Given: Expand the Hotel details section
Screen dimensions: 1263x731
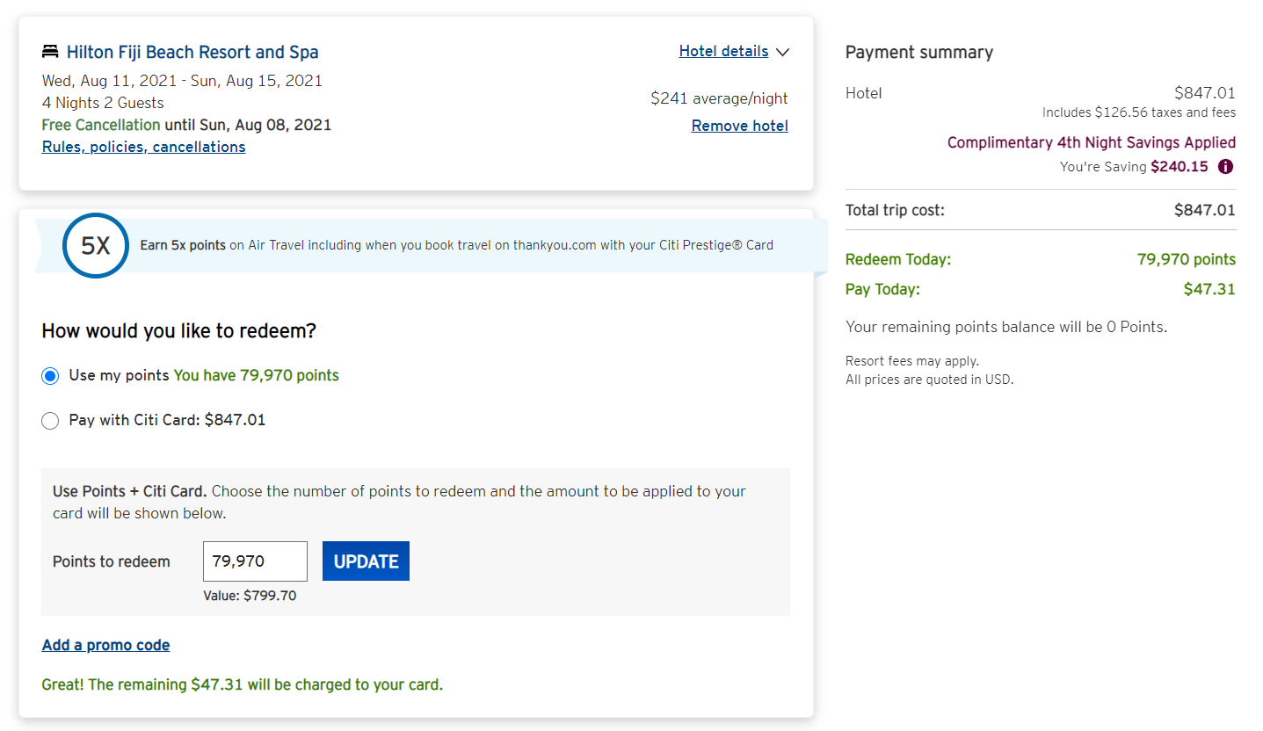Looking at the screenshot, I should (x=722, y=51).
